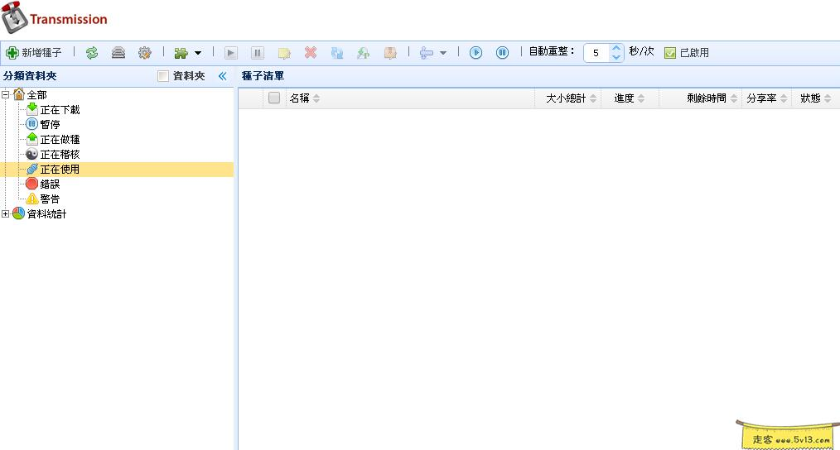This screenshot has height=450, width=840.
Task: Expand the 資料統計 tree node
Action: tap(5, 213)
